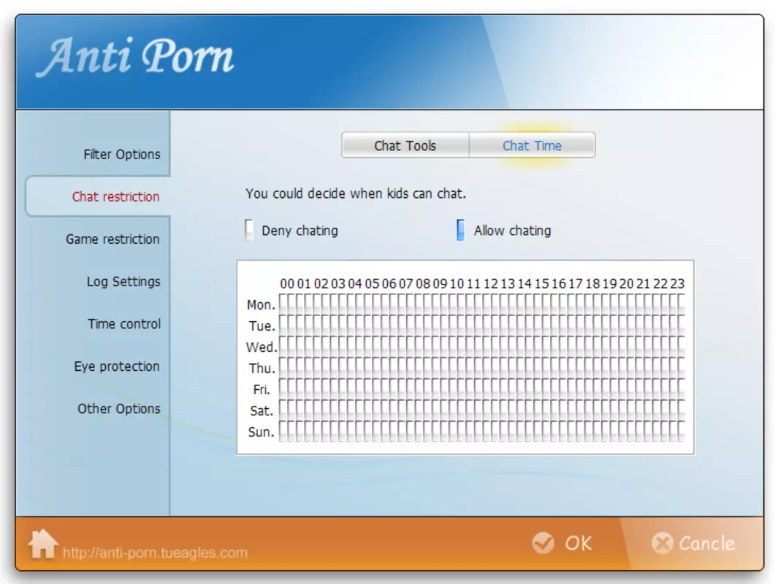Click the Allow chating label
Image resolution: width=775 pixels, height=584 pixels.
tap(512, 231)
